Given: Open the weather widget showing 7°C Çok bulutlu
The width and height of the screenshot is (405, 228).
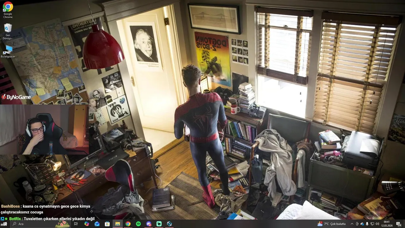Looking at the screenshot, I should pyautogui.click(x=332, y=224).
